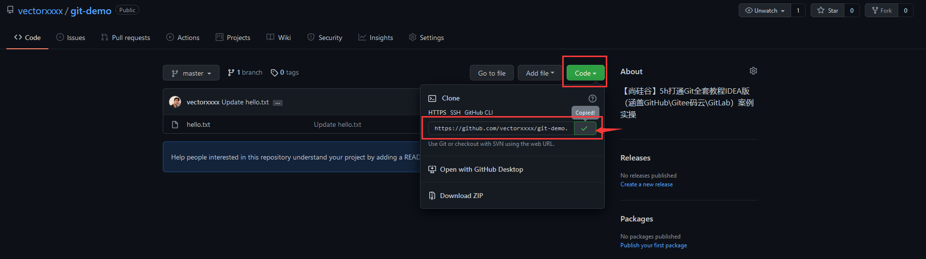Image resolution: width=926 pixels, height=259 pixels.
Task: Open the Security tab
Action: (325, 38)
